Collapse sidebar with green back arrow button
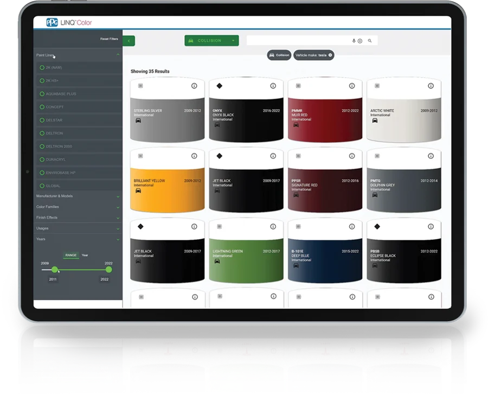The height and width of the screenshot is (395, 488). [129, 41]
